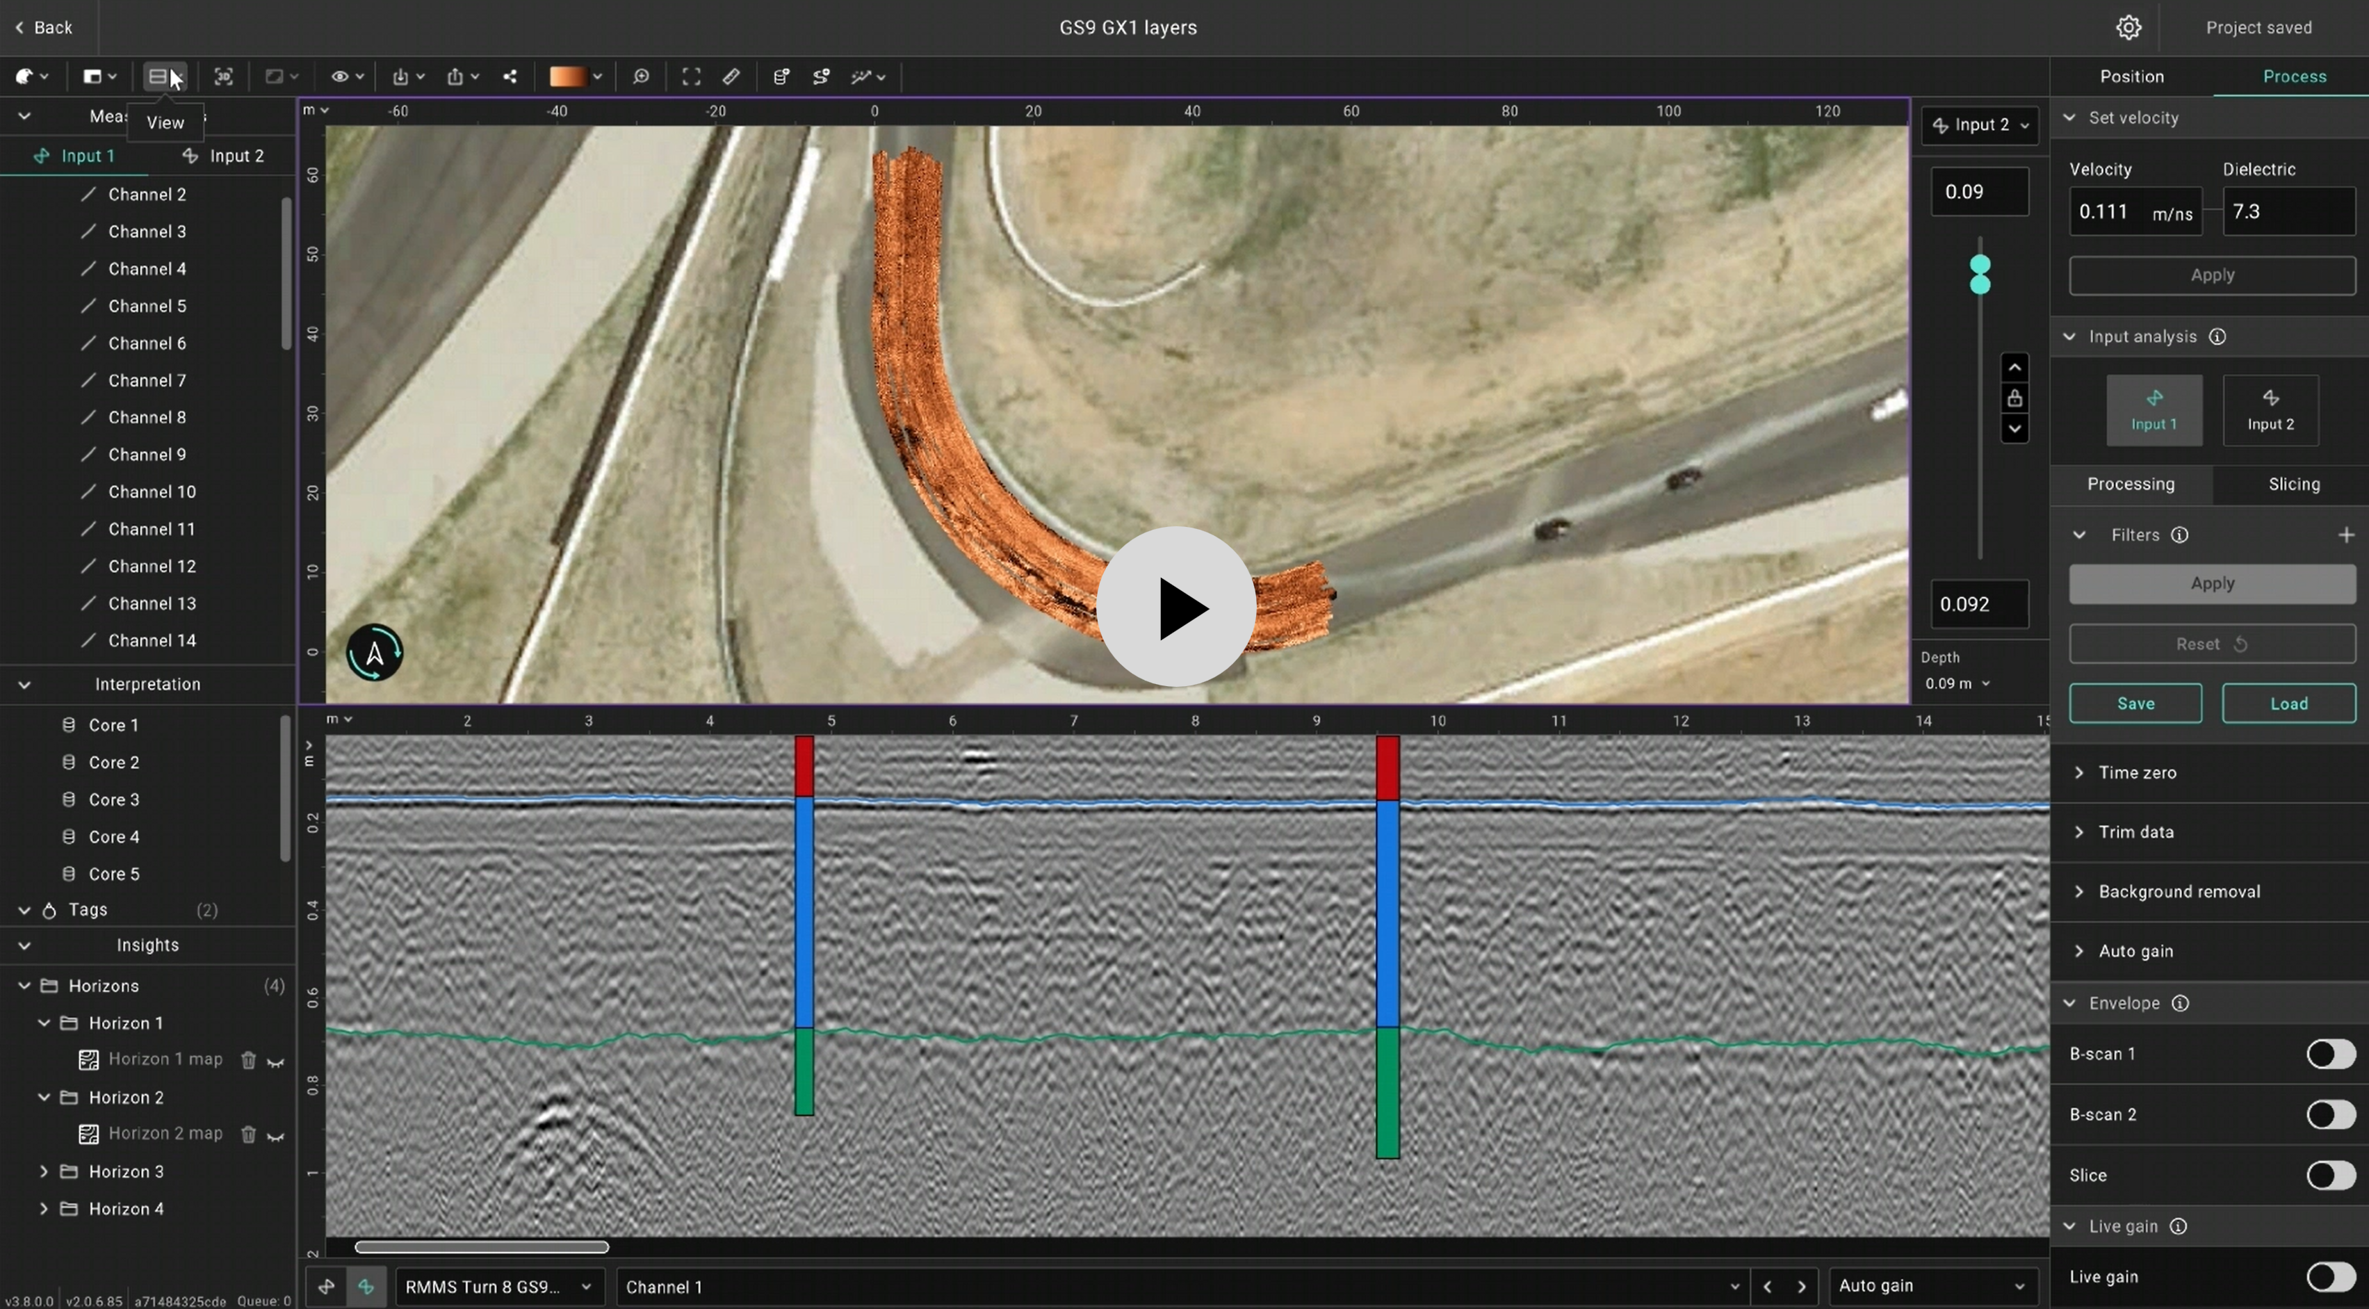Click highlighted second B-scan input icon at bottom

pyautogui.click(x=366, y=1287)
